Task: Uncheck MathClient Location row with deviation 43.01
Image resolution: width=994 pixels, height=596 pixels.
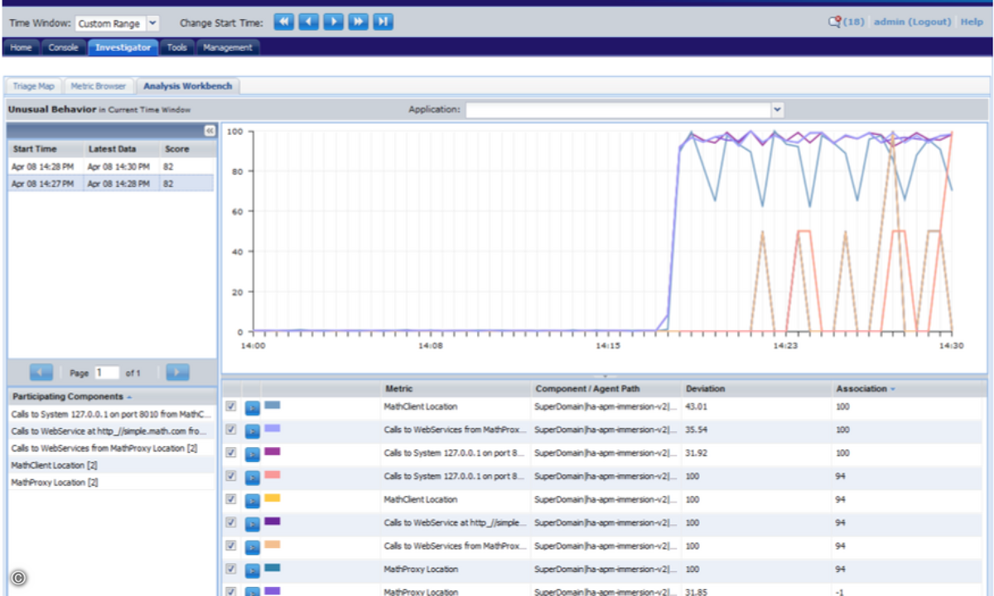Action: [x=231, y=406]
